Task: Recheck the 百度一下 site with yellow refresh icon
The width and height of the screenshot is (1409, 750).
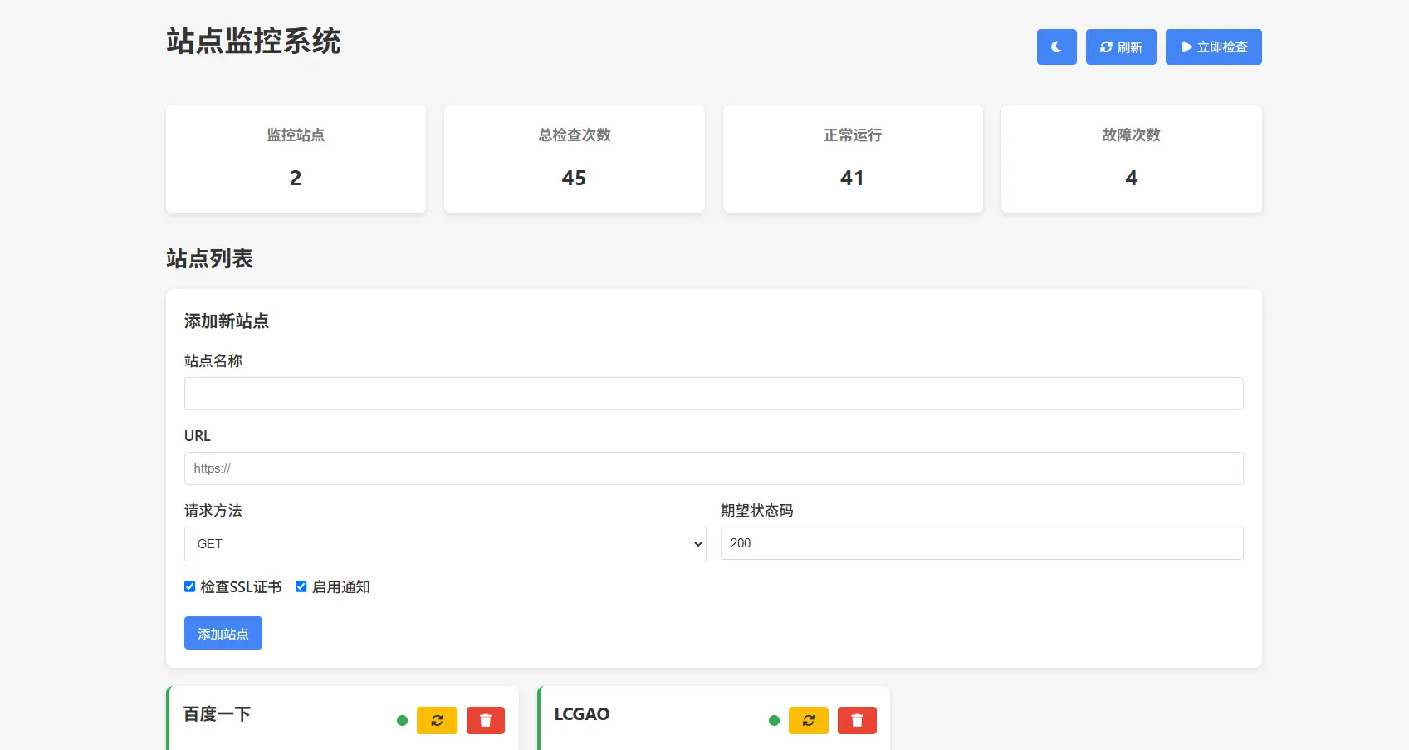Action: [437, 720]
